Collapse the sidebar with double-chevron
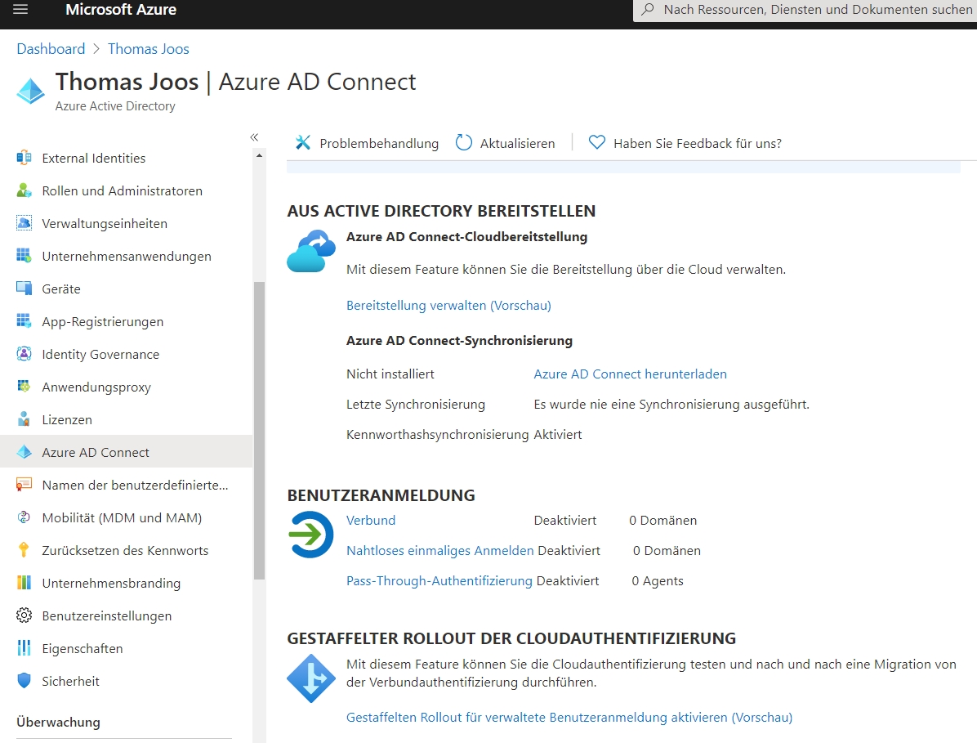The height and width of the screenshot is (743, 977). point(254,137)
